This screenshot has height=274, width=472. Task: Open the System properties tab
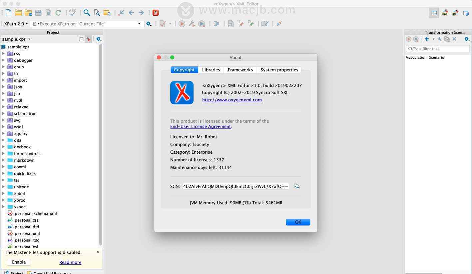coord(279,70)
